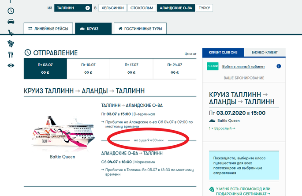Select destination 'Стокгольм'
This screenshot has width=302, height=196.
click(142, 8)
